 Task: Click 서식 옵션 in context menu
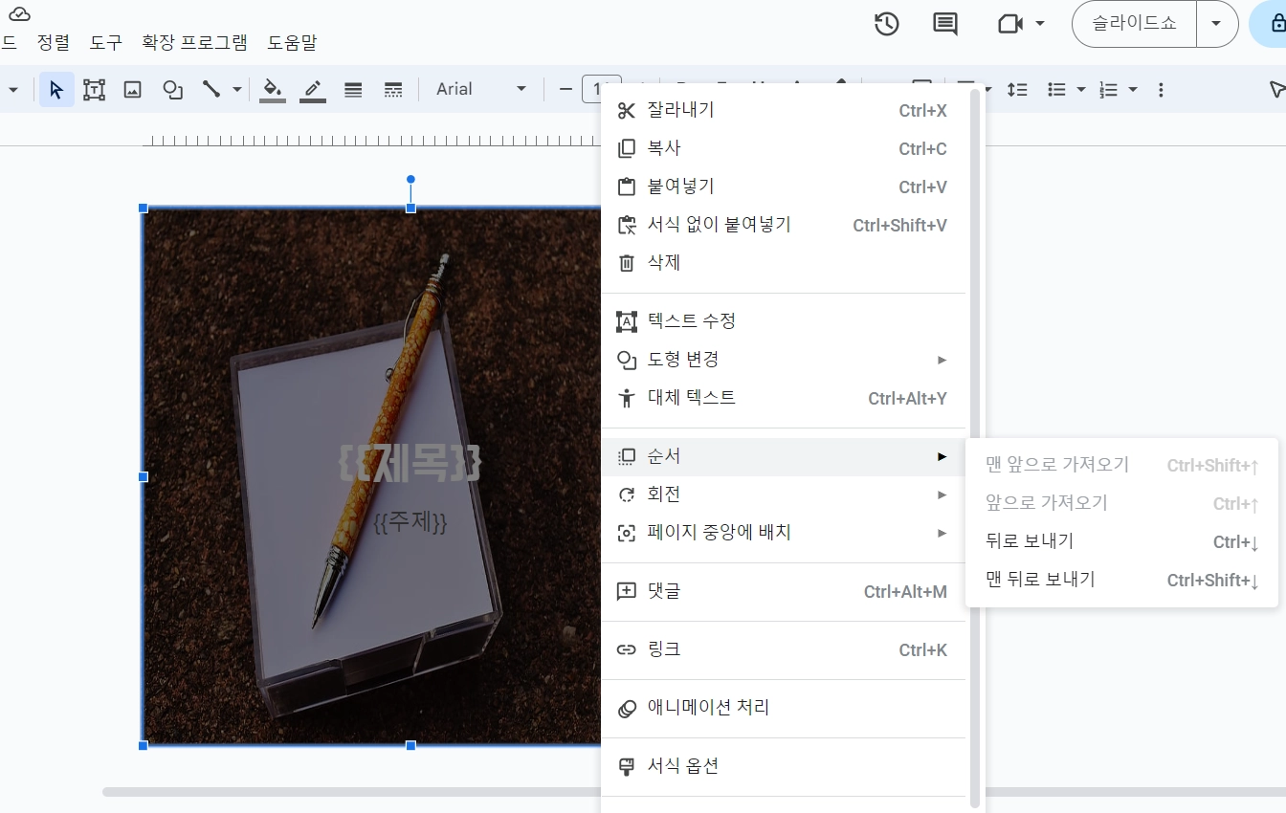tap(682, 766)
